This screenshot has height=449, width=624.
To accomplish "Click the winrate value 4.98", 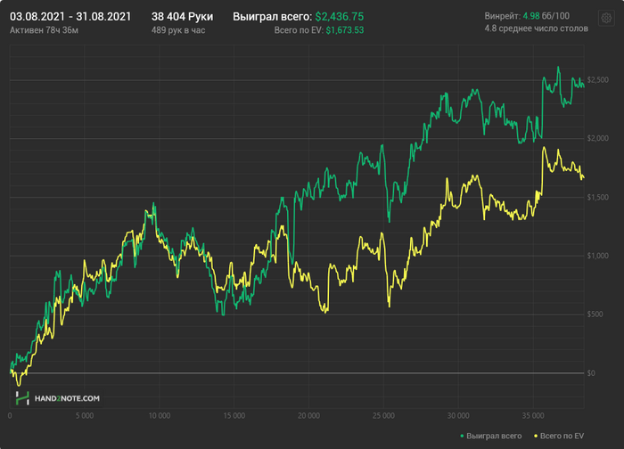I will click(x=531, y=16).
